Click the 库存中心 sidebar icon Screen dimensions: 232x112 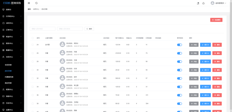(3, 23)
